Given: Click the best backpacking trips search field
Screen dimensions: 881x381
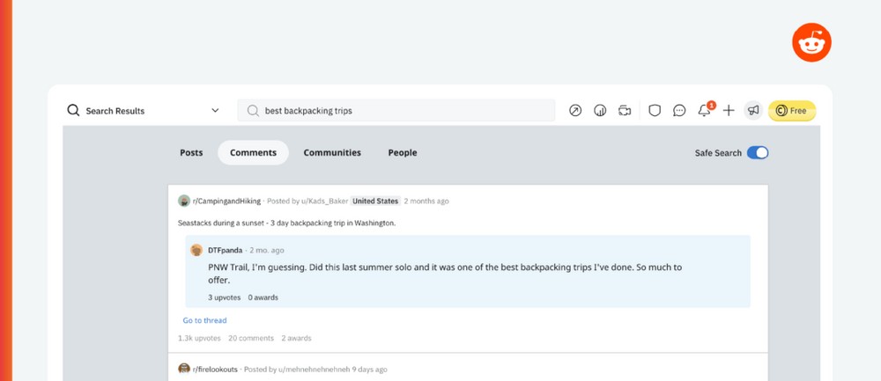Looking at the screenshot, I should tap(396, 111).
